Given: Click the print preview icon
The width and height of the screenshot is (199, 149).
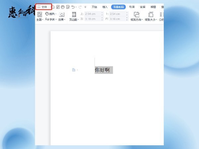Looking at the screenshot, I should (68, 7).
